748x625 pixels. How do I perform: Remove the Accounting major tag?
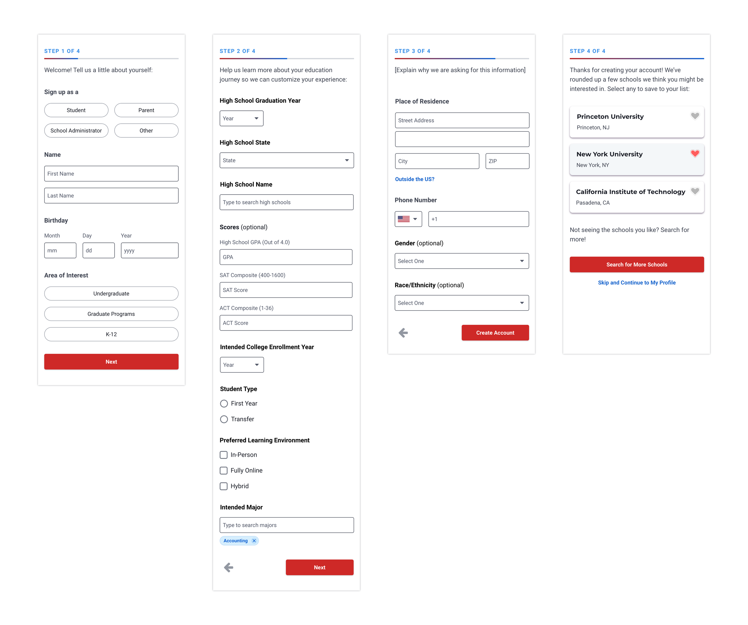click(x=254, y=541)
